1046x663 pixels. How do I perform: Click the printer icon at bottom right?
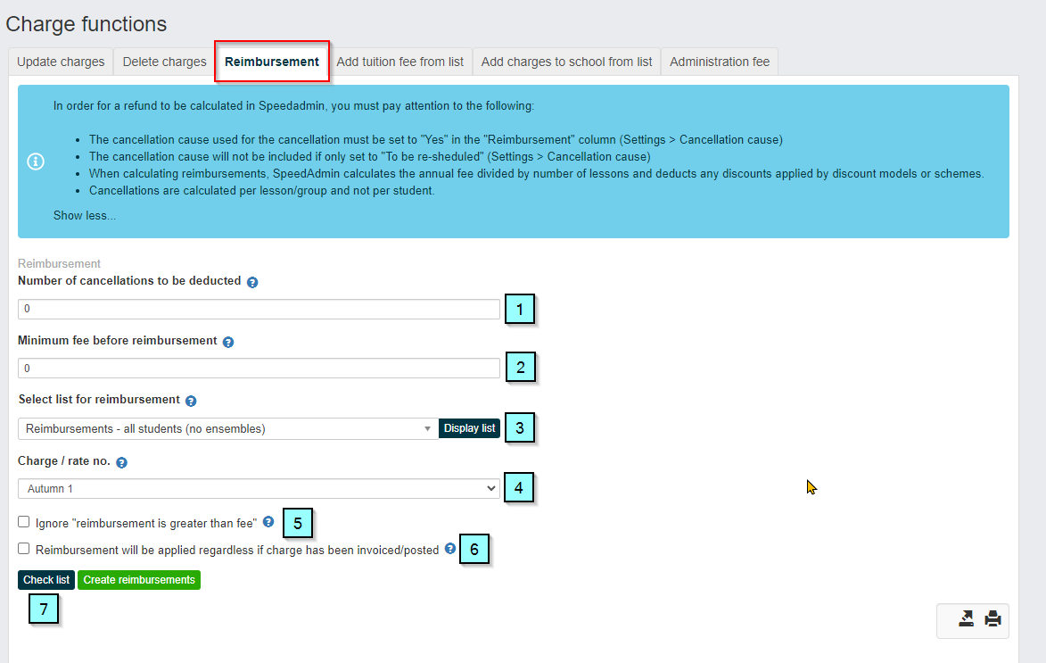point(992,619)
